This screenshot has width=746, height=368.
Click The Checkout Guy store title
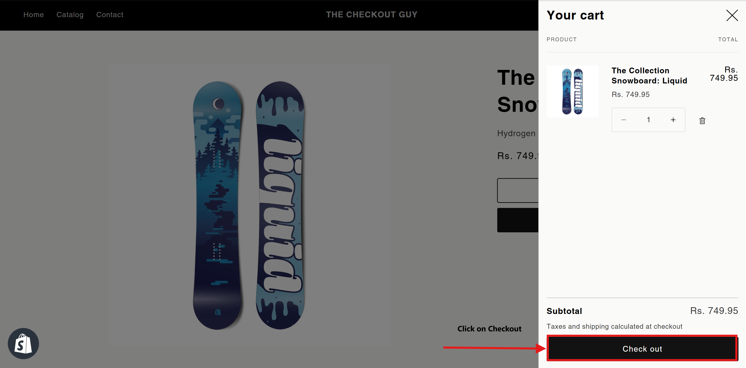(x=371, y=15)
